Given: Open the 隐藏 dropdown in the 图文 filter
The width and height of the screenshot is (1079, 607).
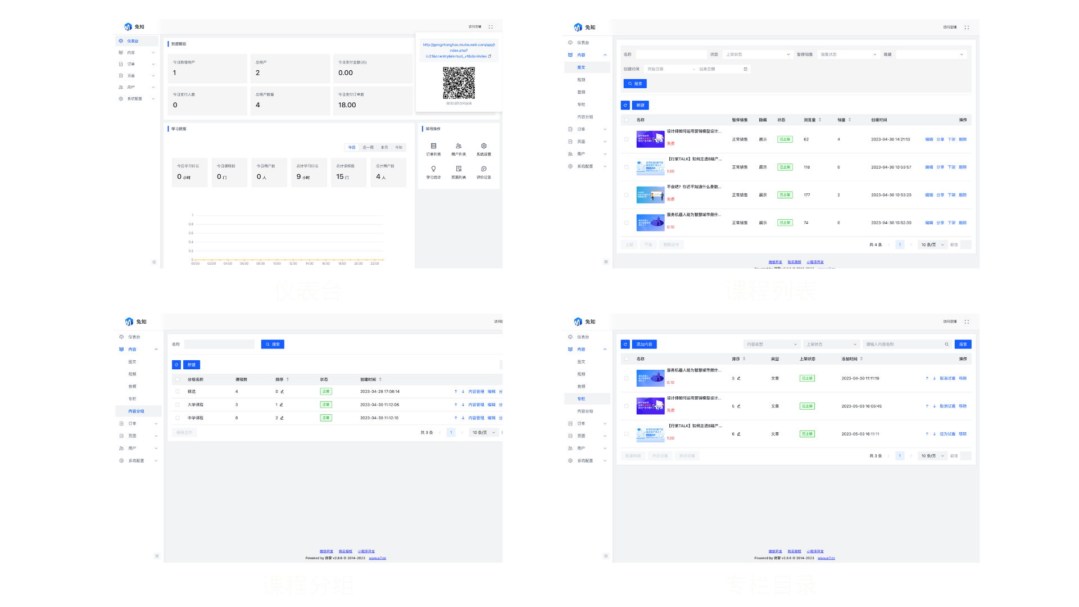Looking at the screenshot, I should click(x=931, y=55).
